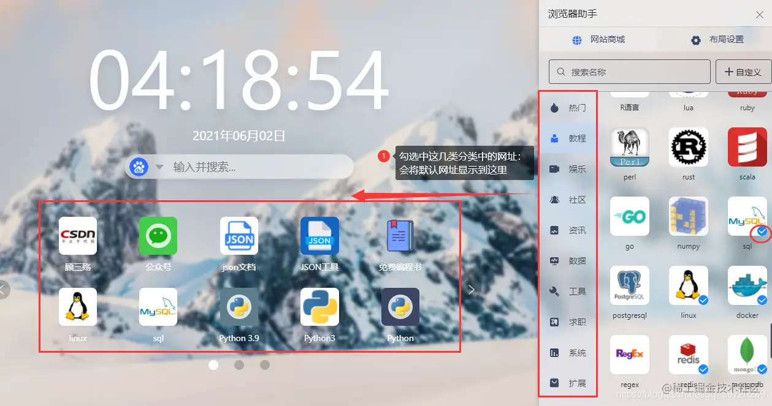Switch to the 社区 category

[567, 200]
